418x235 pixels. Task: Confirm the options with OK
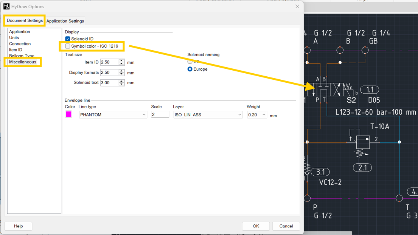click(x=256, y=226)
